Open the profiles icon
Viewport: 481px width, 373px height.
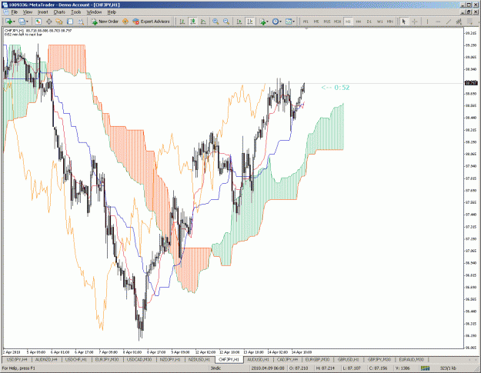pyautogui.click(x=22, y=22)
